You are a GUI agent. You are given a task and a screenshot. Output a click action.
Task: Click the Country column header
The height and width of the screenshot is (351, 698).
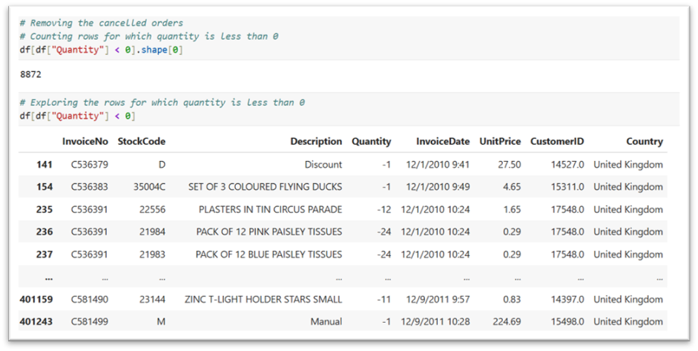tap(644, 141)
